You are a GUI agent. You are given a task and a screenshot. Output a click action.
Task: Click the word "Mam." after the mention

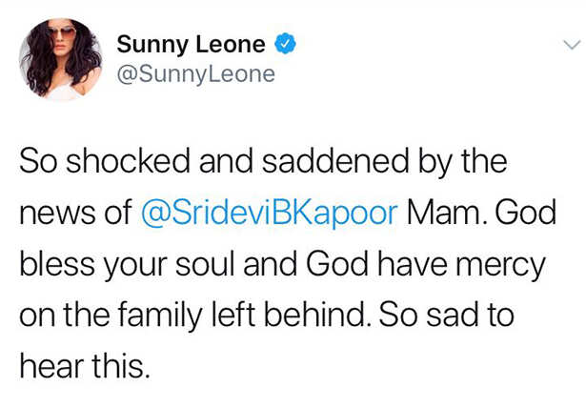447,213
